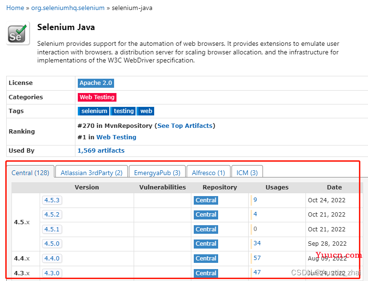
Task: Switch to Central (128) tab
Action: pos(30,173)
